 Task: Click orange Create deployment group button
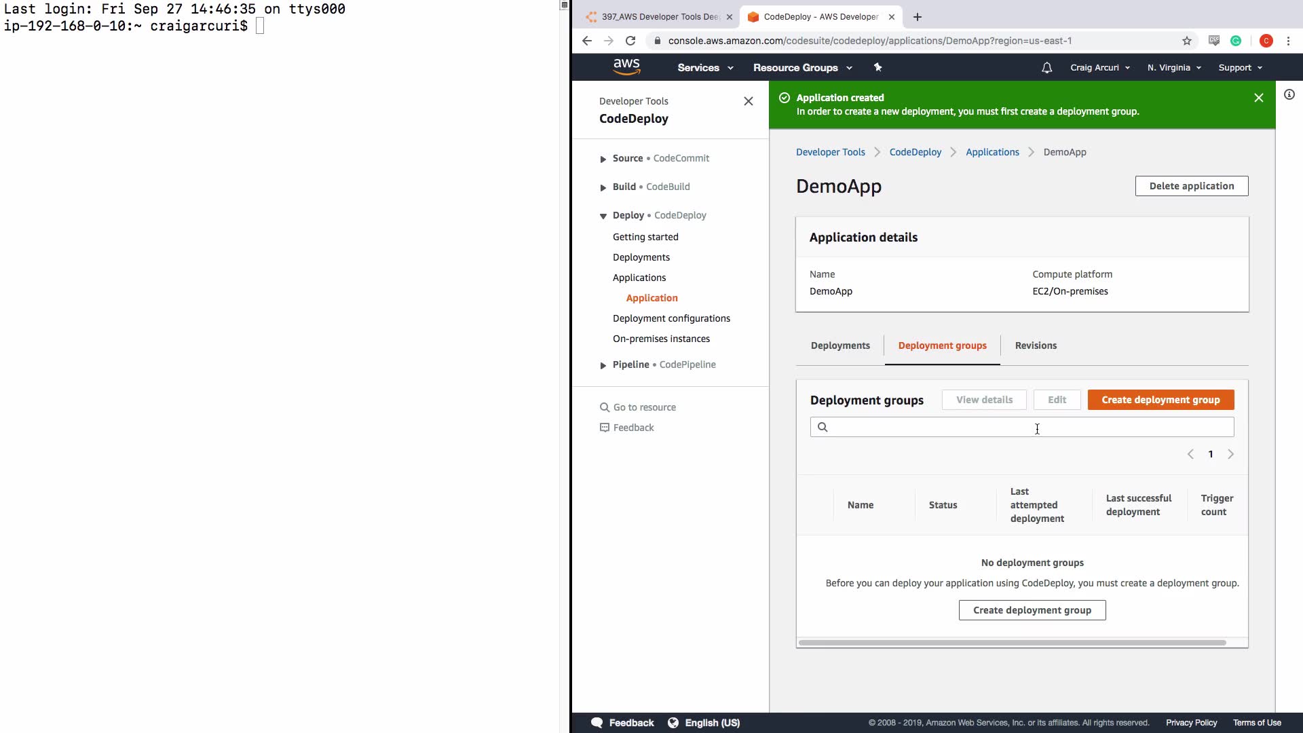[x=1160, y=400]
